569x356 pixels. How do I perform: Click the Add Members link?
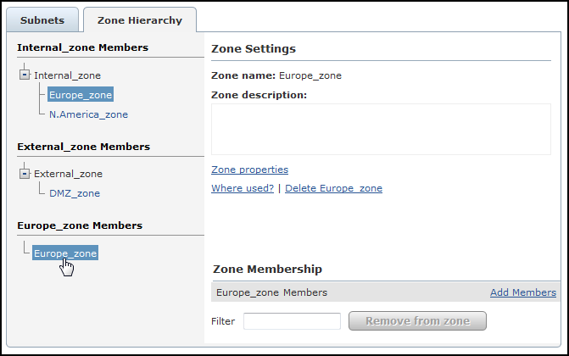coord(522,292)
